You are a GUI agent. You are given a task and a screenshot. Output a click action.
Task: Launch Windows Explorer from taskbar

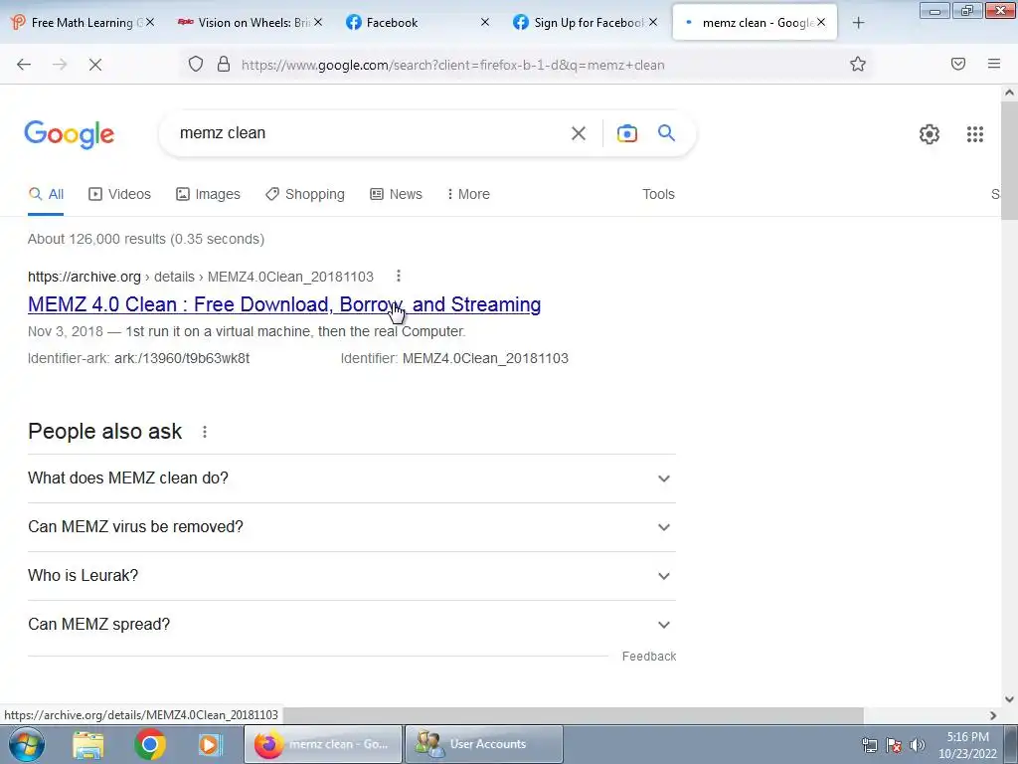(x=88, y=744)
